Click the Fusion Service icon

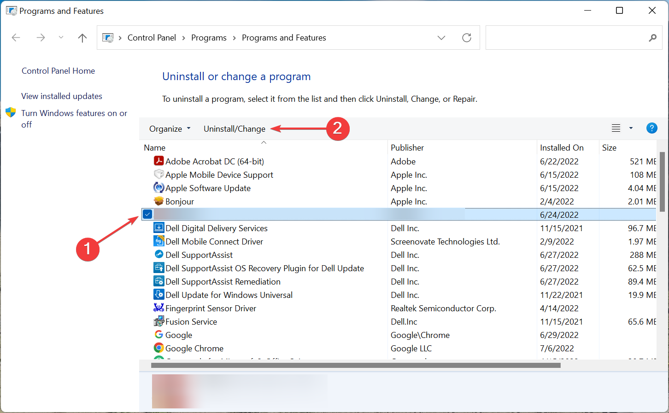coord(158,321)
